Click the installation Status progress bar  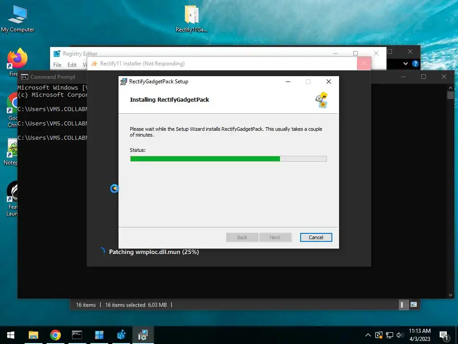pyautogui.click(x=228, y=159)
